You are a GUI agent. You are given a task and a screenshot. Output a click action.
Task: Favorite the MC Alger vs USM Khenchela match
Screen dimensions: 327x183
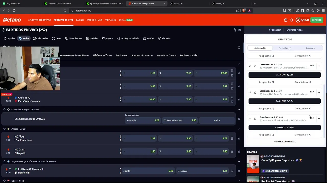239,138
